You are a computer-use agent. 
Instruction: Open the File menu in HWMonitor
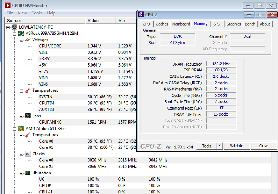click(10, 13)
